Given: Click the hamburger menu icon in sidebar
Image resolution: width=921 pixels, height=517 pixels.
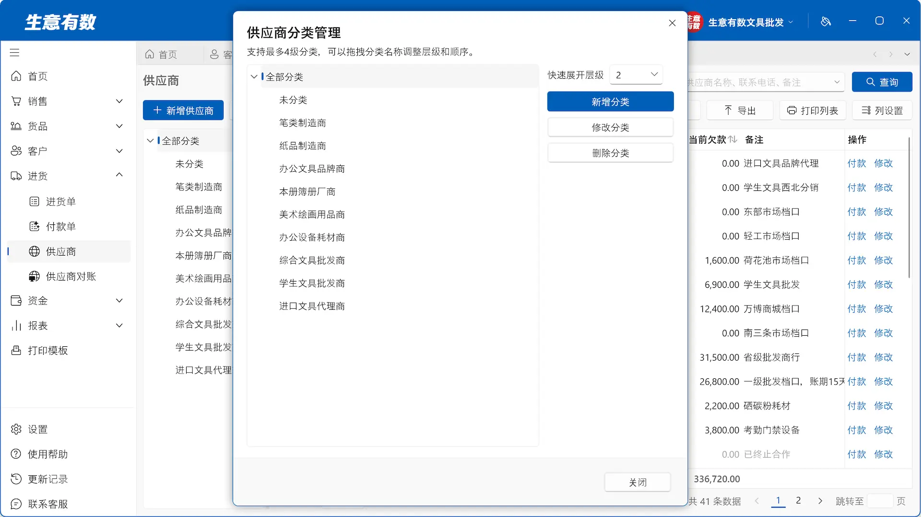Looking at the screenshot, I should [14, 53].
